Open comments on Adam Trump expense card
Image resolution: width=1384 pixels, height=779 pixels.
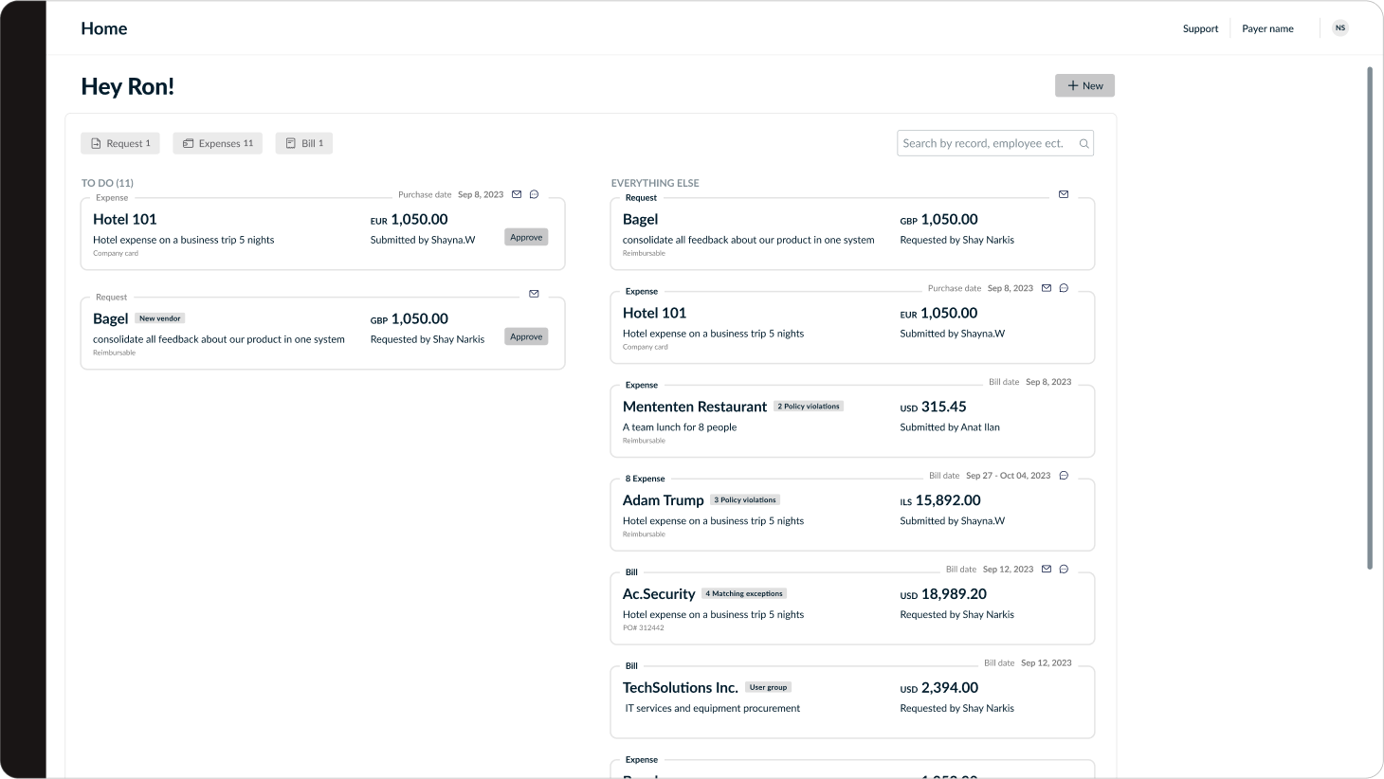1064,476
